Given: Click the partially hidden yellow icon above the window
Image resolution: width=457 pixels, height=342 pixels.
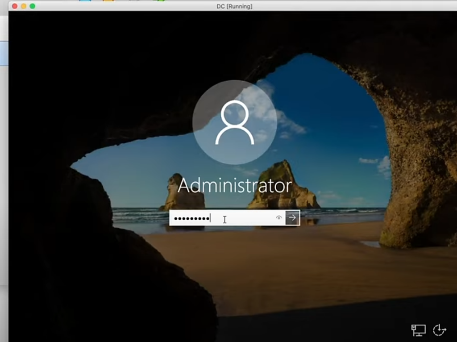Looking at the screenshot, I should (108, 1).
